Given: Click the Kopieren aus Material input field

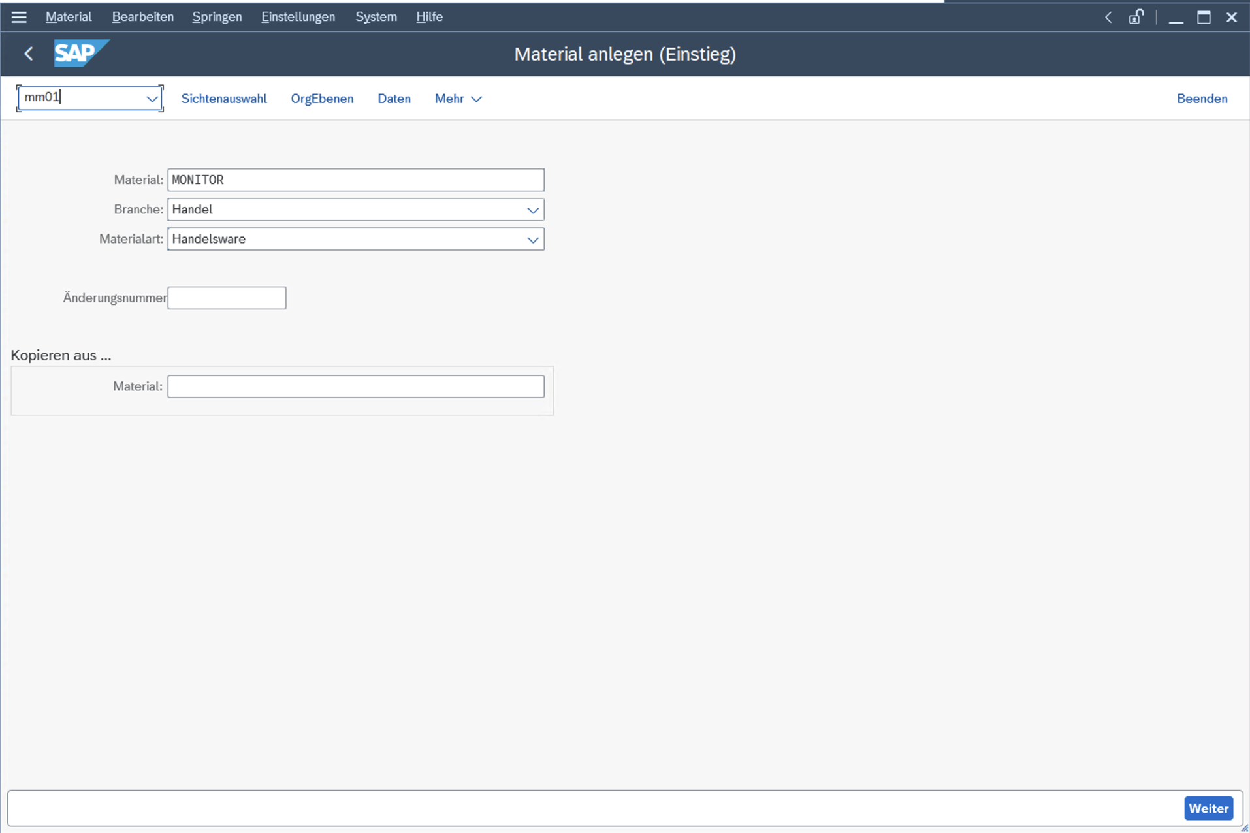Looking at the screenshot, I should (x=355, y=386).
